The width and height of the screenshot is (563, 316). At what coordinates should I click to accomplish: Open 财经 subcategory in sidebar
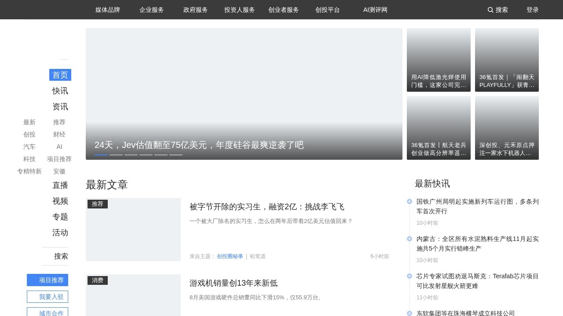[59, 135]
